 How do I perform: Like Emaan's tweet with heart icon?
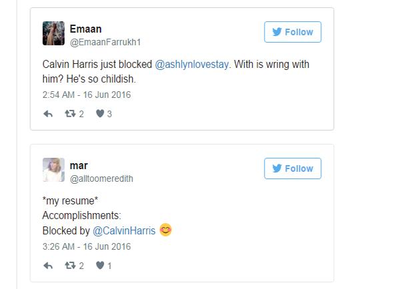(x=99, y=114)
